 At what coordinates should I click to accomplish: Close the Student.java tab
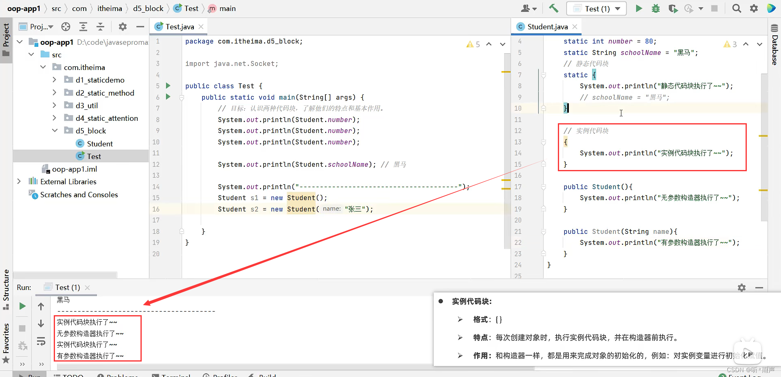[575, 26]
